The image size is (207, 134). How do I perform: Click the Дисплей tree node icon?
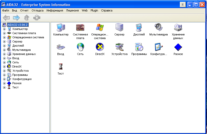tap(9, 46)
